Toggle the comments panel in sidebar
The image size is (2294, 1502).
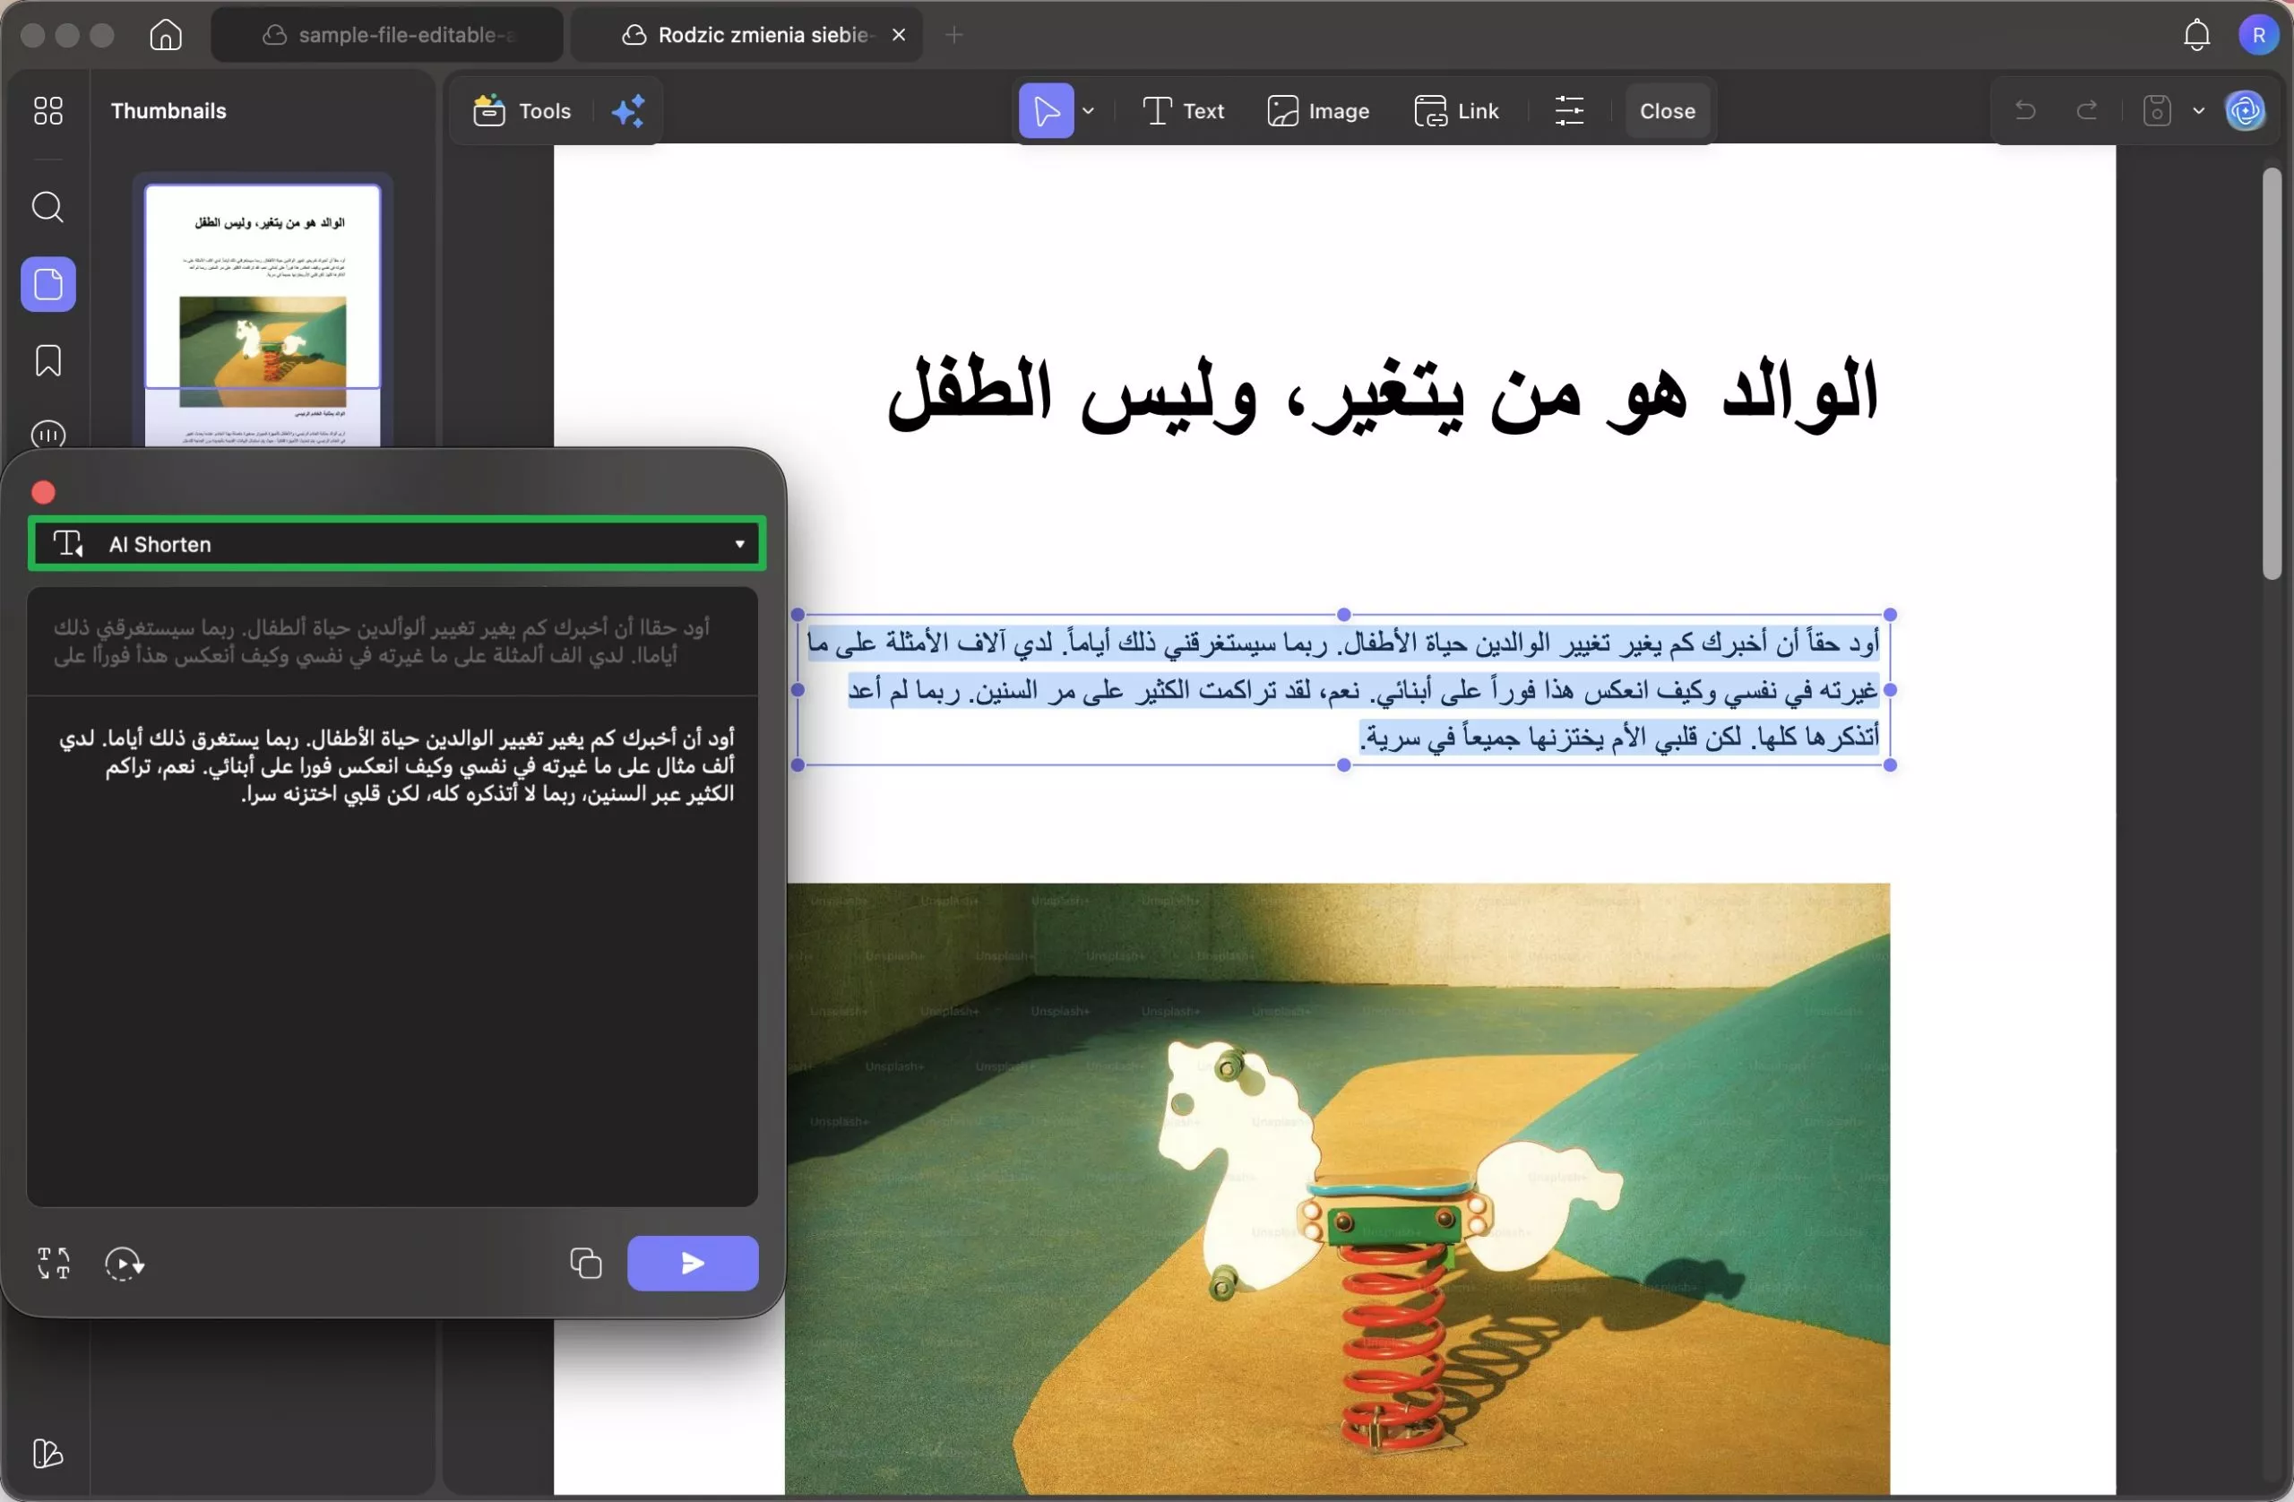(x=47, y=435)
